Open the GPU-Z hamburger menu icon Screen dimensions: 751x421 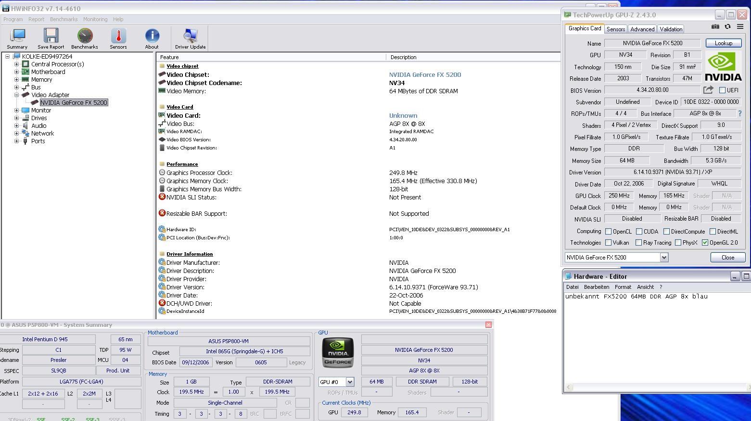(x=740, y=27)
